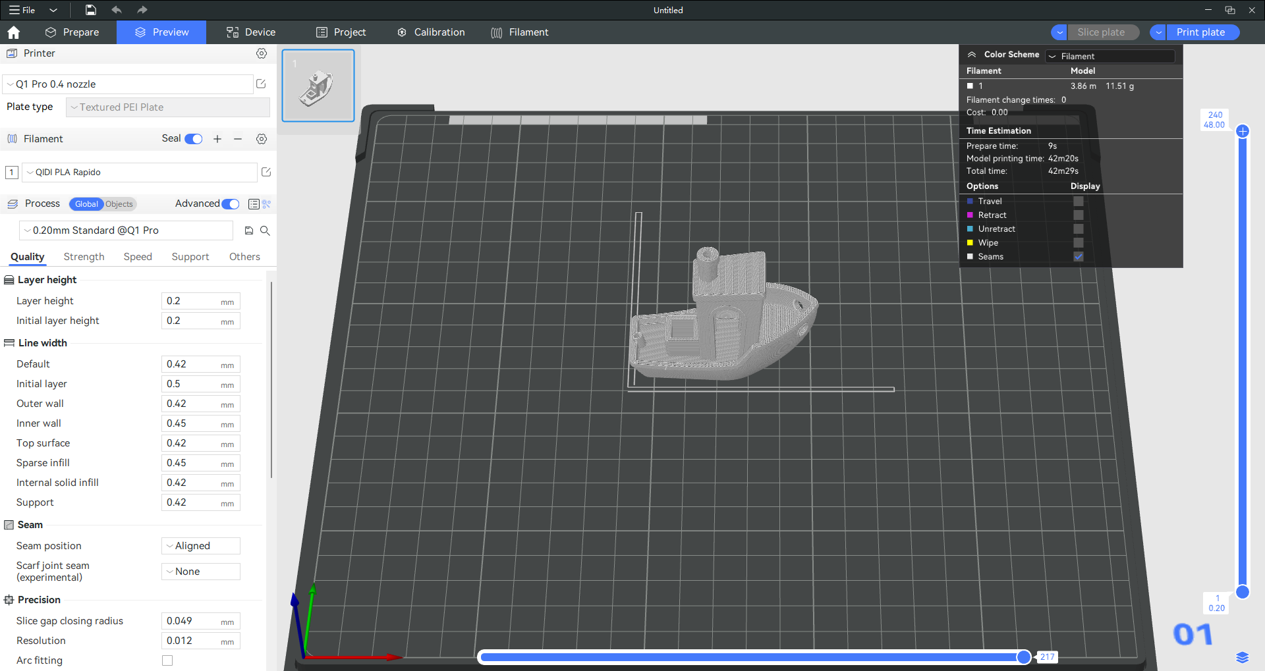This screenshot has width=1265, height=671.
Task: Uncheck the Seams display checkbox
Action: point(1079,257)
